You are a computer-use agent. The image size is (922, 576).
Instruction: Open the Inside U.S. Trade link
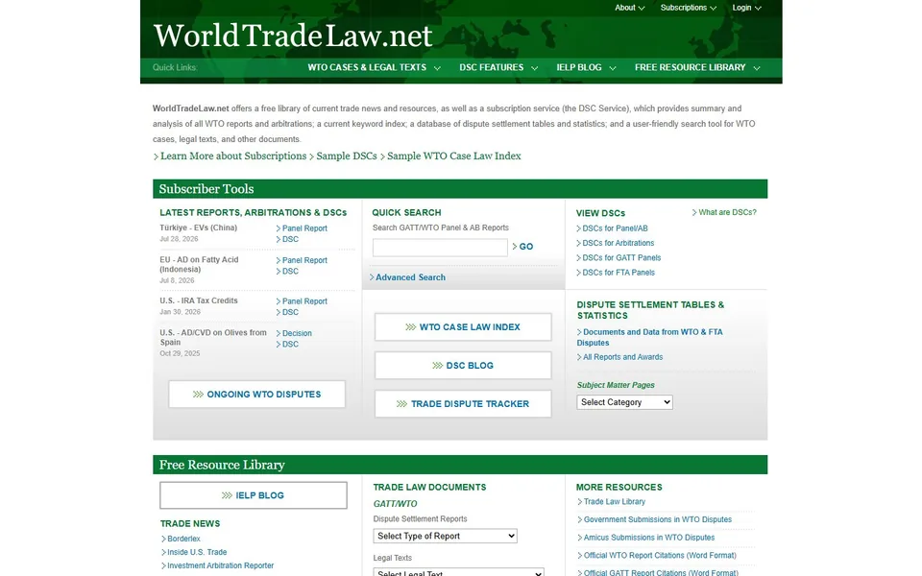194,552
